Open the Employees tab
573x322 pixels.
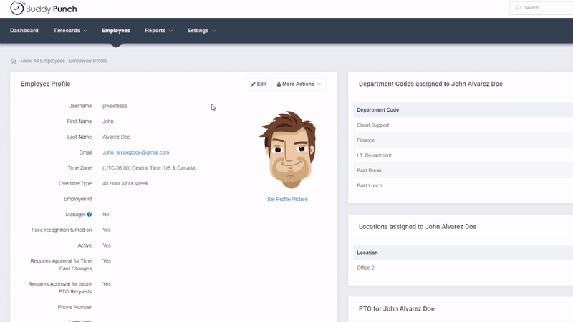(116, 31)
